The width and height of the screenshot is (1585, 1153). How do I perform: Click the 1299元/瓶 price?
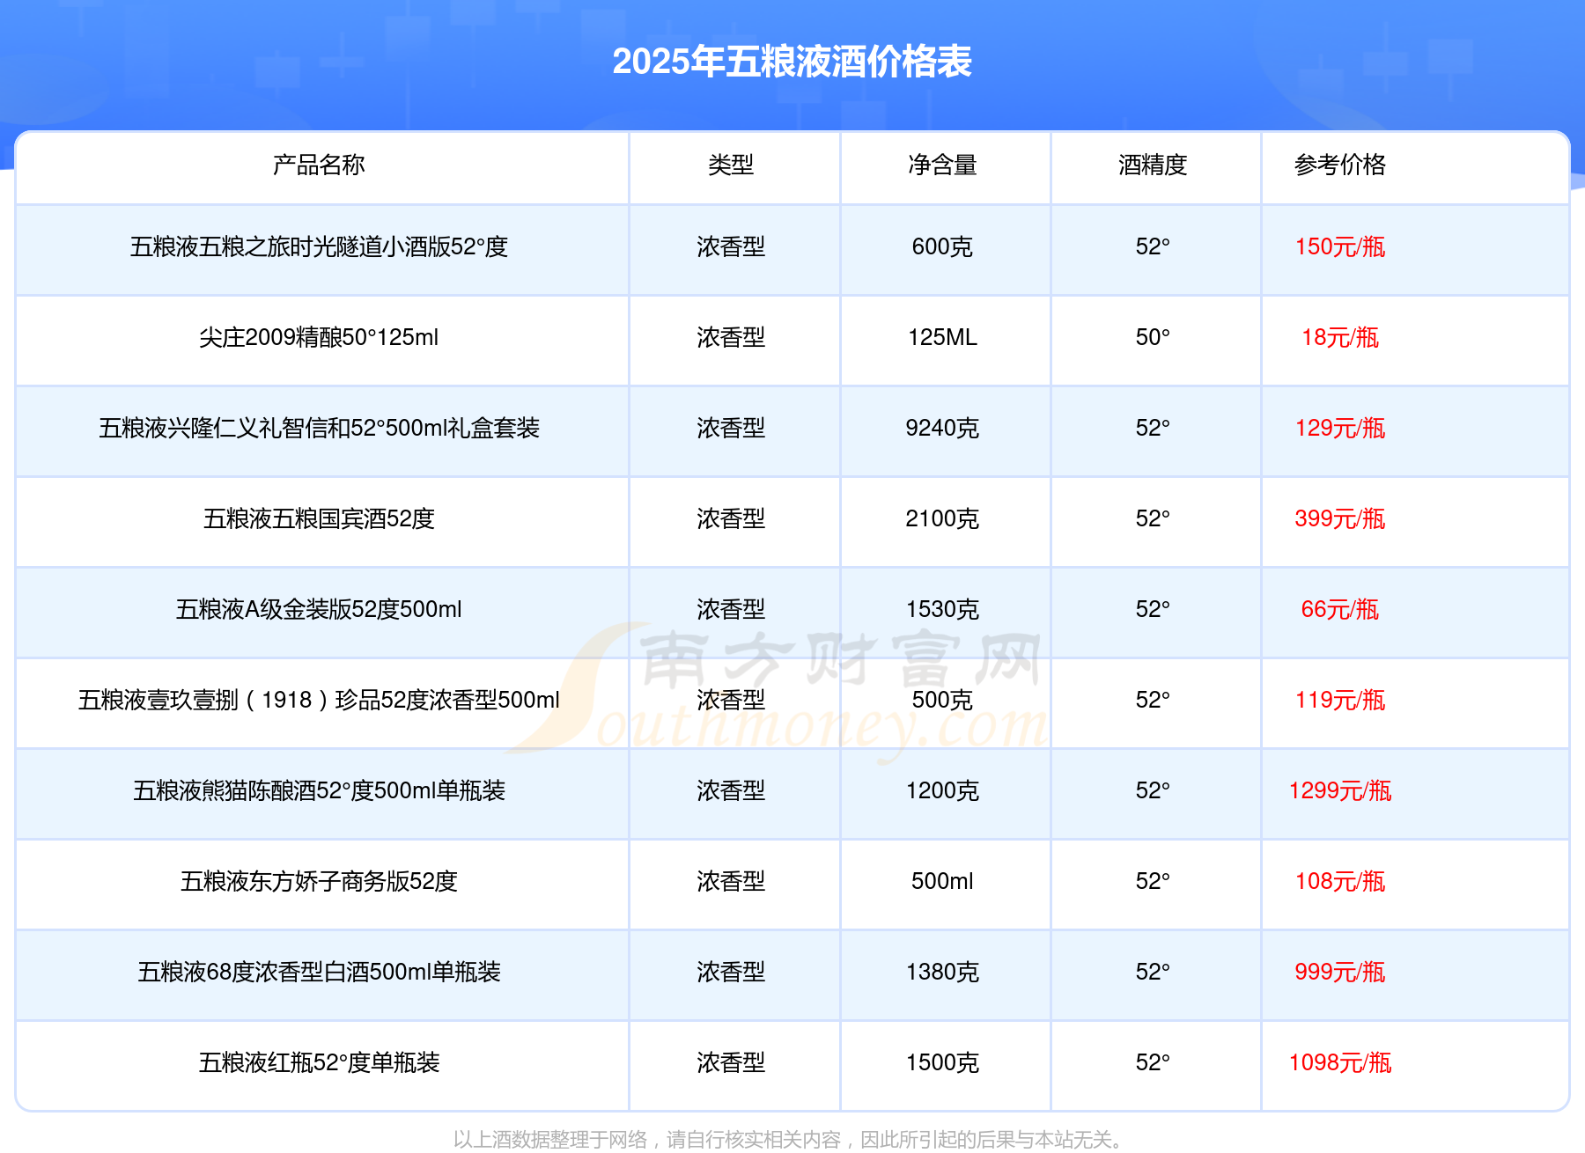click(x=1340, y=790)
